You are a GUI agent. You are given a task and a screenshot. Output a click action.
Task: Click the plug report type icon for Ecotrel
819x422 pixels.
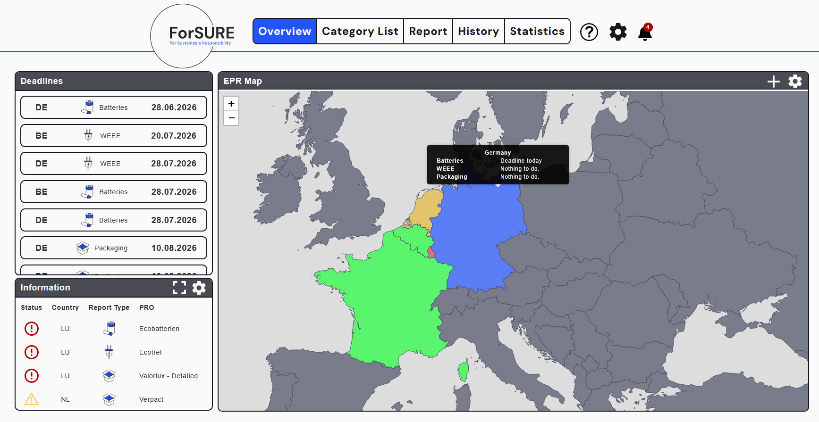pyautogui.click(x=109, y=352)
